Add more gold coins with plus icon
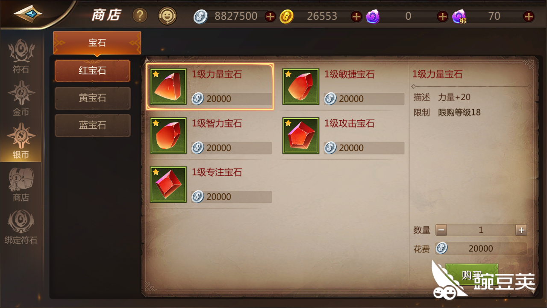This screenshot has height=308, width=547. (356, 17)
